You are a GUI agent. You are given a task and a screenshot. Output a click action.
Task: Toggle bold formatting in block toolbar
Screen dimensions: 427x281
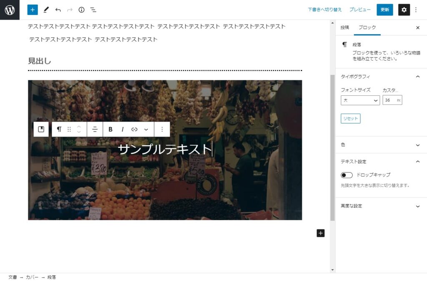[x=111, y=129]
